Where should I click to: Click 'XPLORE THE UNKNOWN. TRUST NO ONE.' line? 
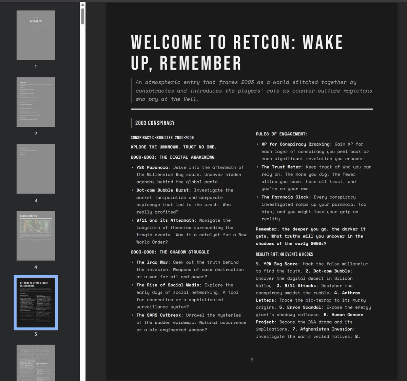[174, 147]
